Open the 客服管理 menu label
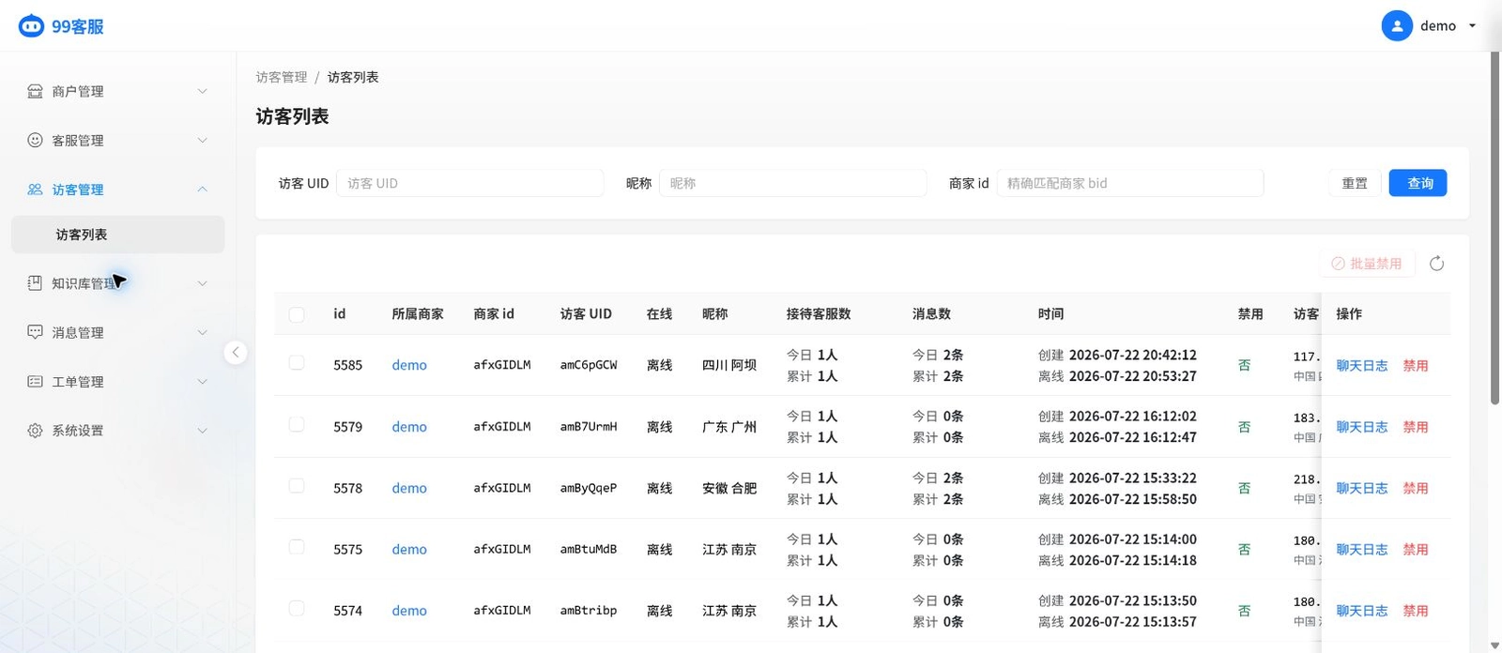 pos(78,140)
